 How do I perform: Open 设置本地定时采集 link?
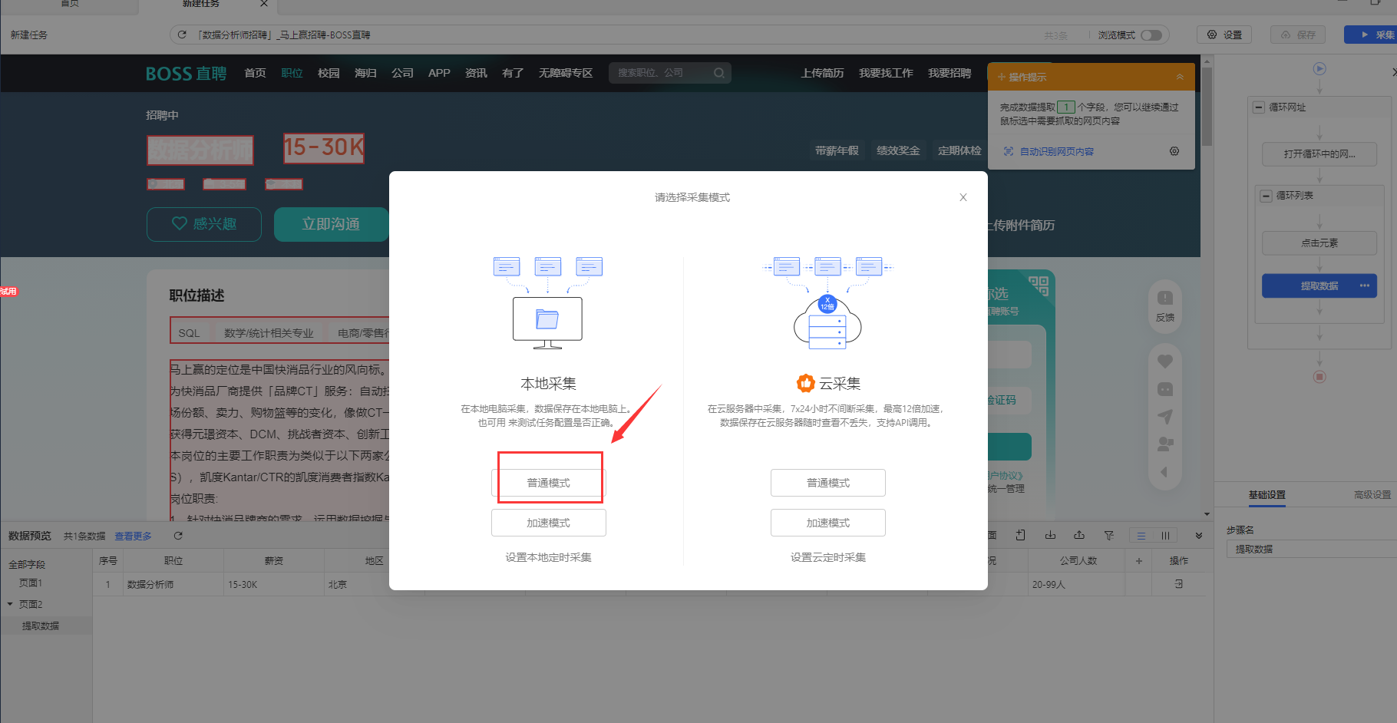(x=548, y=557)
